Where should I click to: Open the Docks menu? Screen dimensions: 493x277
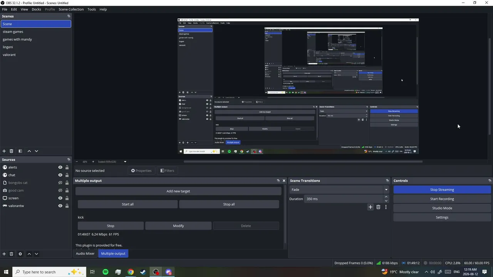click(36, 9)
